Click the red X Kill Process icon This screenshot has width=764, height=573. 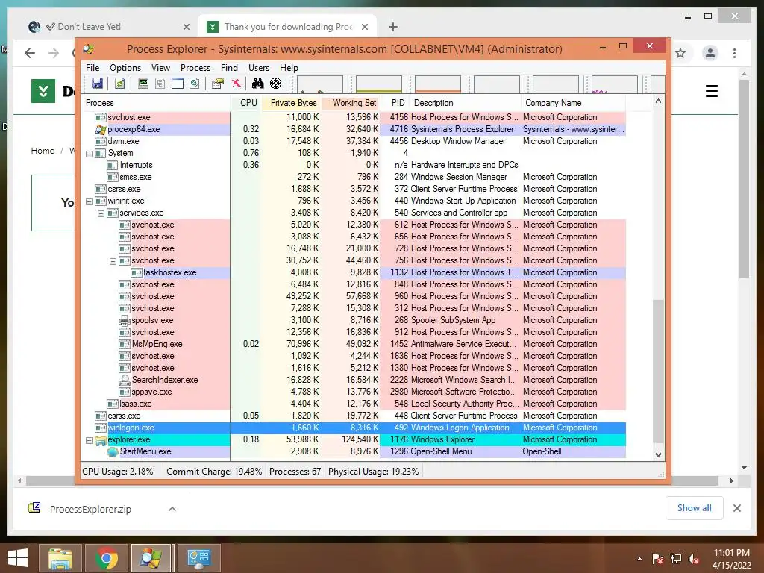pyautogui.click(x=237, y=84)
